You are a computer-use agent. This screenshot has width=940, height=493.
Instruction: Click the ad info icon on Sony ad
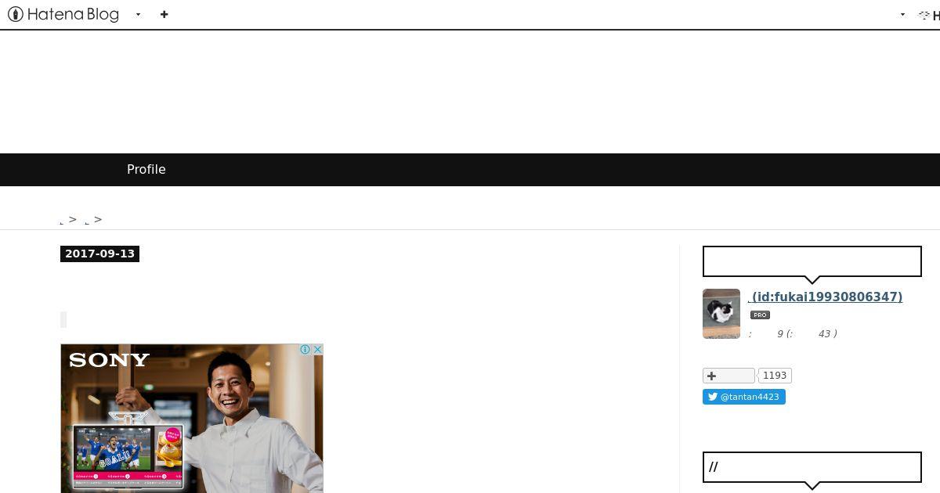[305, 350]
